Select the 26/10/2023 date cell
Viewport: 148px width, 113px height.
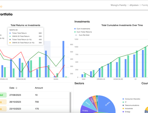[15, 102]
